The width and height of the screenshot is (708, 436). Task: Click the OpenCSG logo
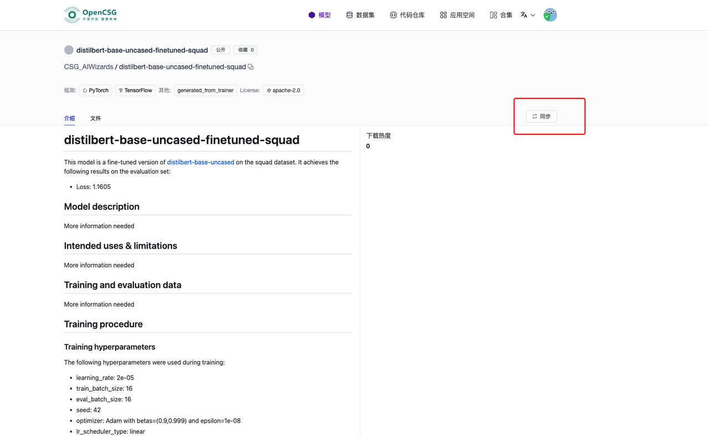pos(91,15)
